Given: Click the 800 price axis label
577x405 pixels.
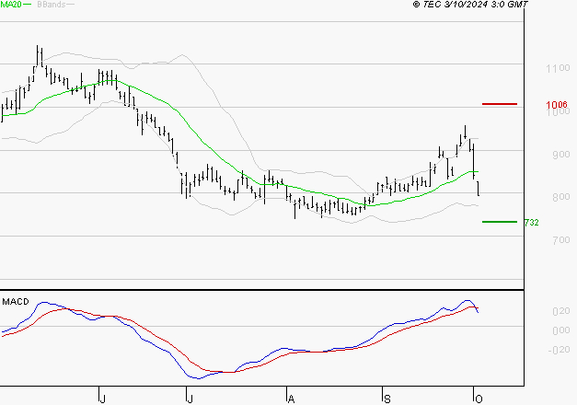Looking at the screenshot, I should pos(560,197).
